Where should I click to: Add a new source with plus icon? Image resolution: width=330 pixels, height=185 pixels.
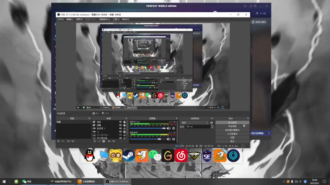click(x=94, y=141)
